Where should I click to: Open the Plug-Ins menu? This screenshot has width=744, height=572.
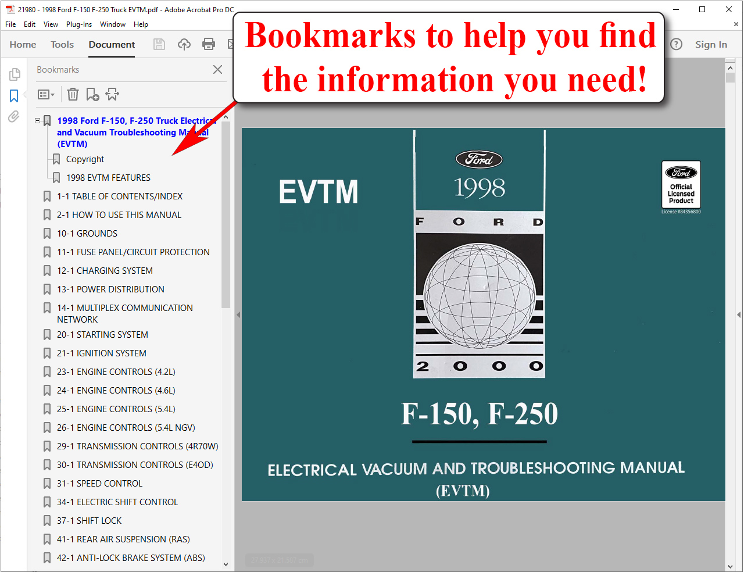pyautogui.click(x=79, y=24)
